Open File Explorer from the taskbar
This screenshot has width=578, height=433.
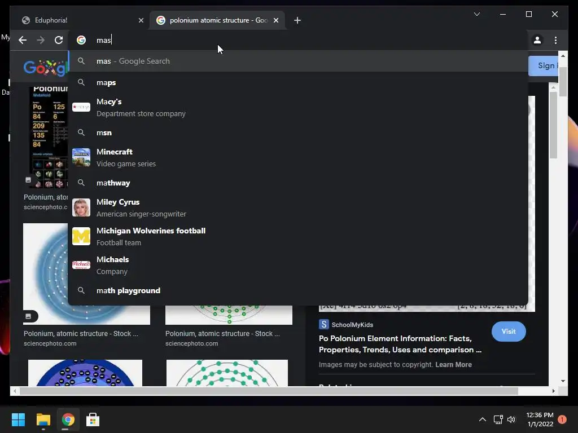pos(43,419)
